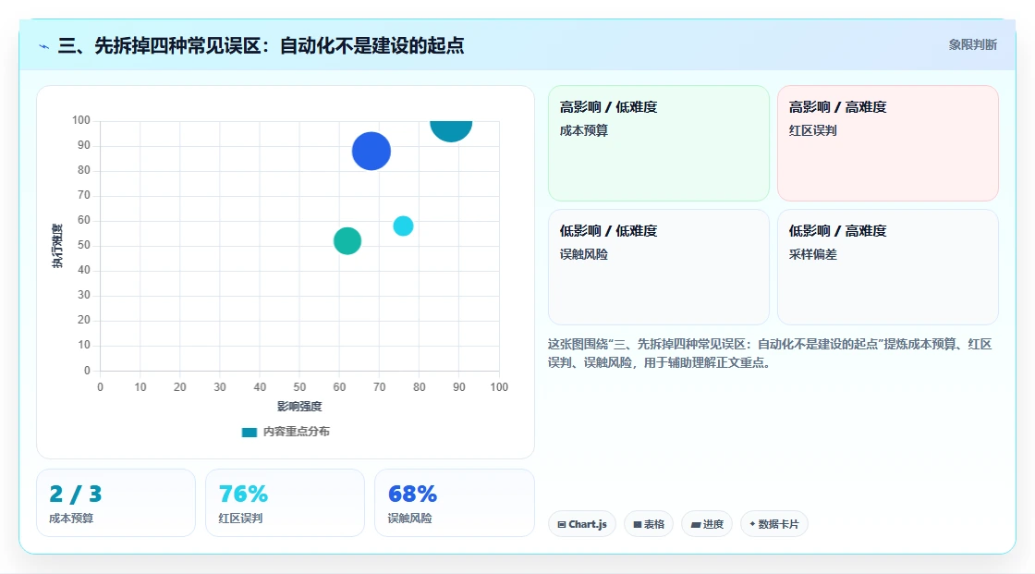Screen dimensions: 1035x574
Task: Click the 76% 红区误判 stat card
Action: [286, 503]
